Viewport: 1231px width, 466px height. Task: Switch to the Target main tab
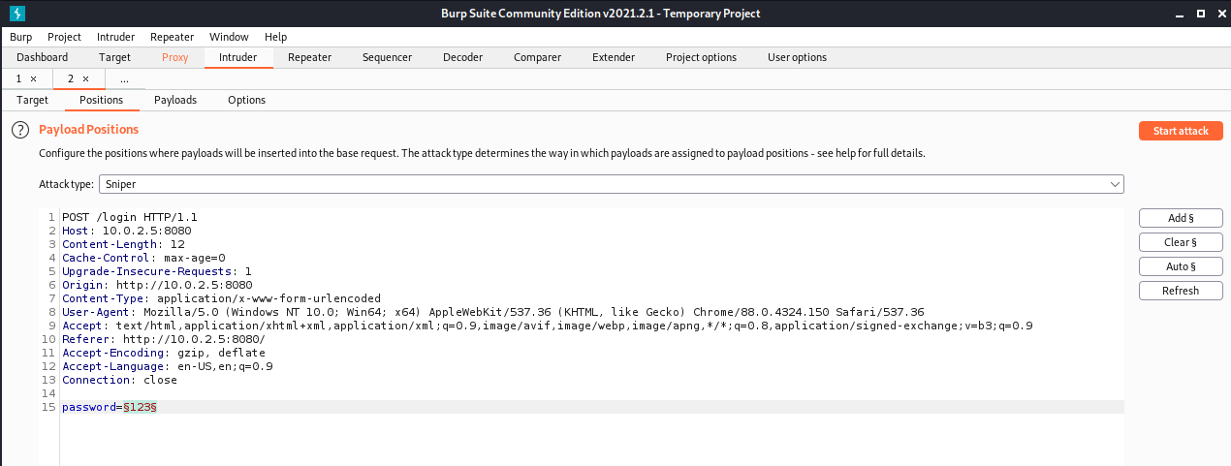[x=114, y=57]
